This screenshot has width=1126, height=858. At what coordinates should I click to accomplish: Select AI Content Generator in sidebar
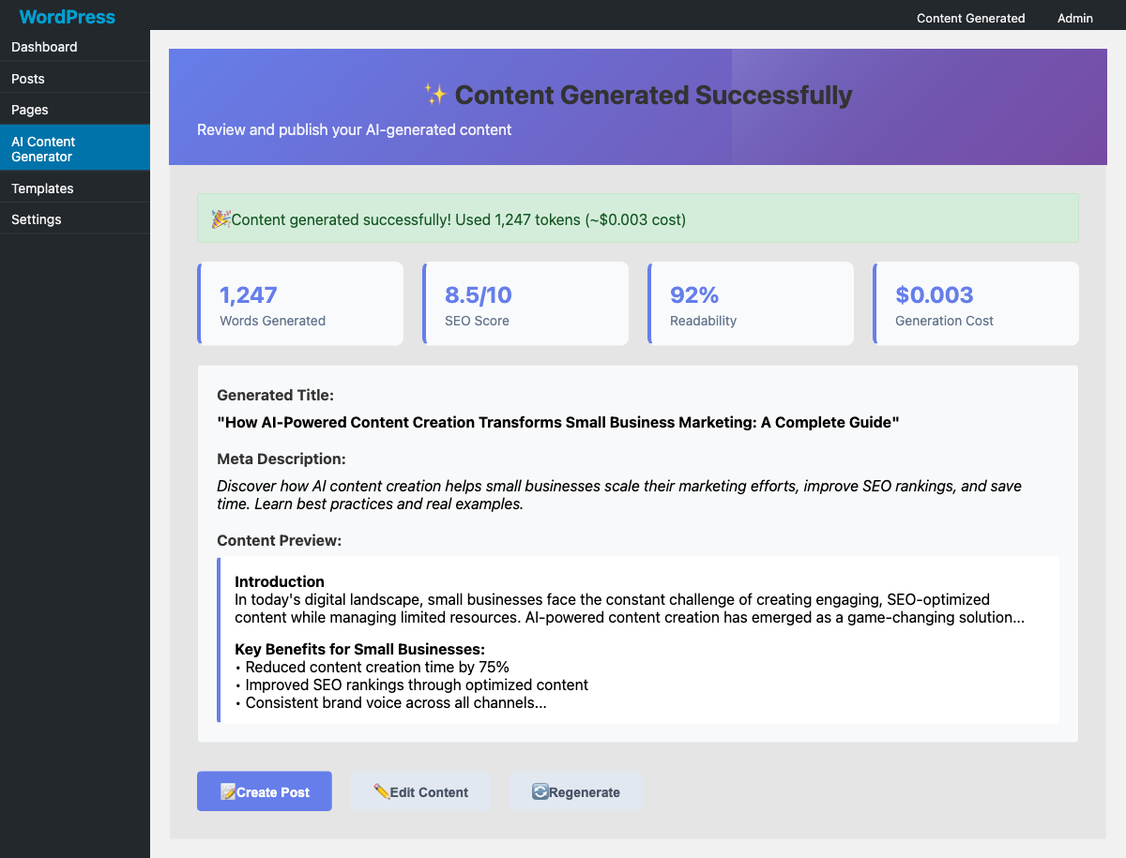click(43, 147)
